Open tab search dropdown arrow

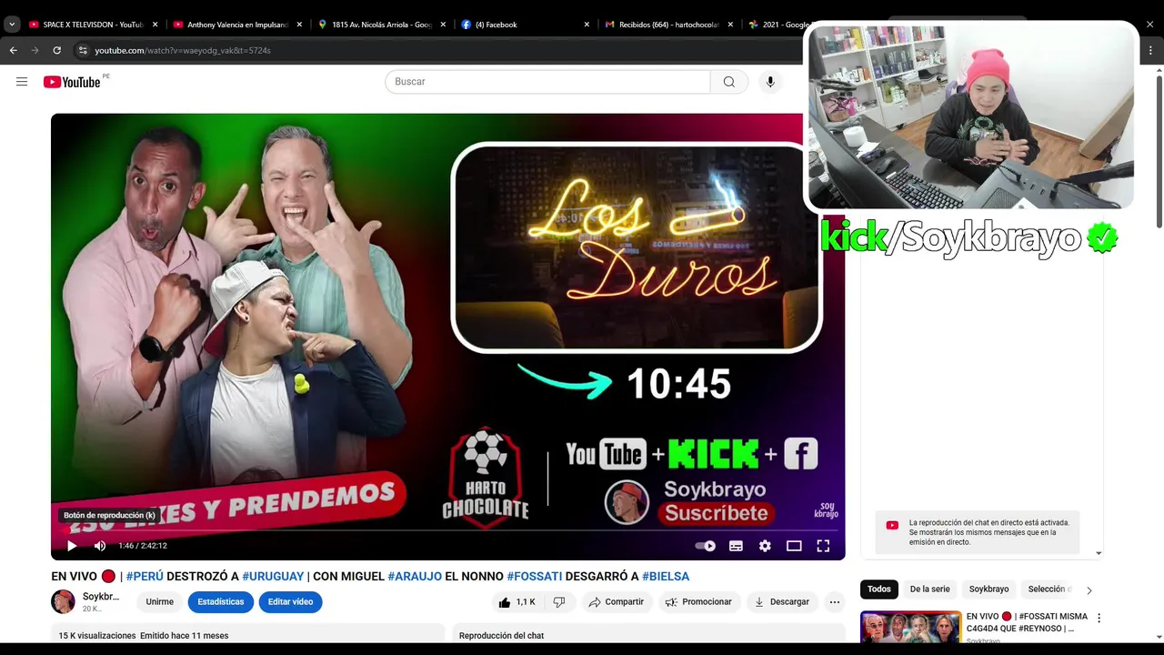(12, 25)
